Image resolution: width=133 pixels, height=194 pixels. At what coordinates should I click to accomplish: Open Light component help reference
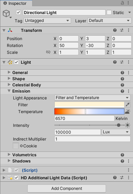(x=115, y=62)
